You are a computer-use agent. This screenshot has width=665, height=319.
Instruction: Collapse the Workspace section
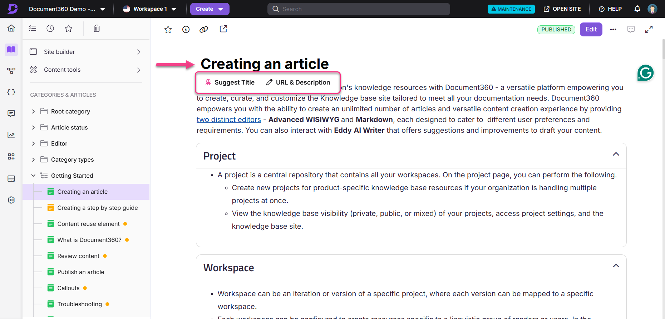click(x=616, y=266)
